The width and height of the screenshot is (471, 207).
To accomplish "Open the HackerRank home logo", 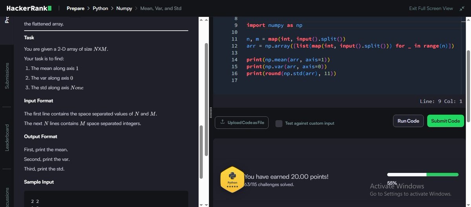I will [x=29, y=8].
